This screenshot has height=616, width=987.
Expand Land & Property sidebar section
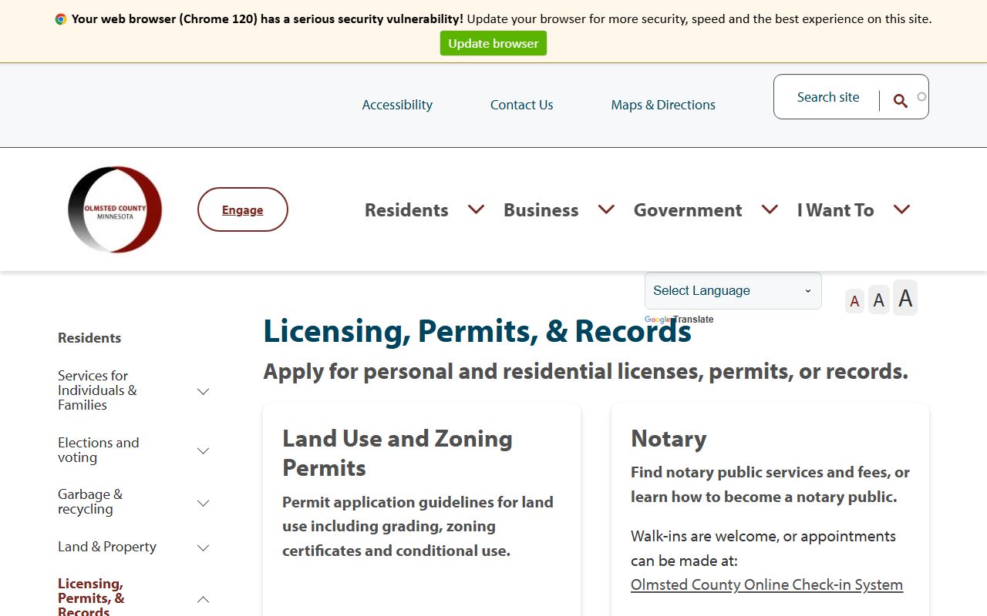[x=204, y=547]
